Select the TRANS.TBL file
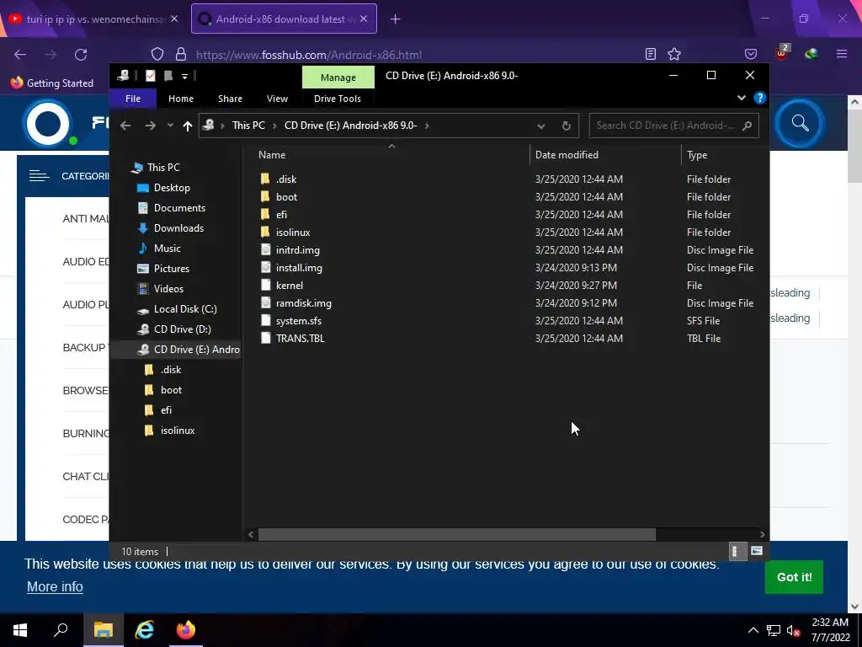This screenshot has width=862, height=647. (x=301, y=339)
